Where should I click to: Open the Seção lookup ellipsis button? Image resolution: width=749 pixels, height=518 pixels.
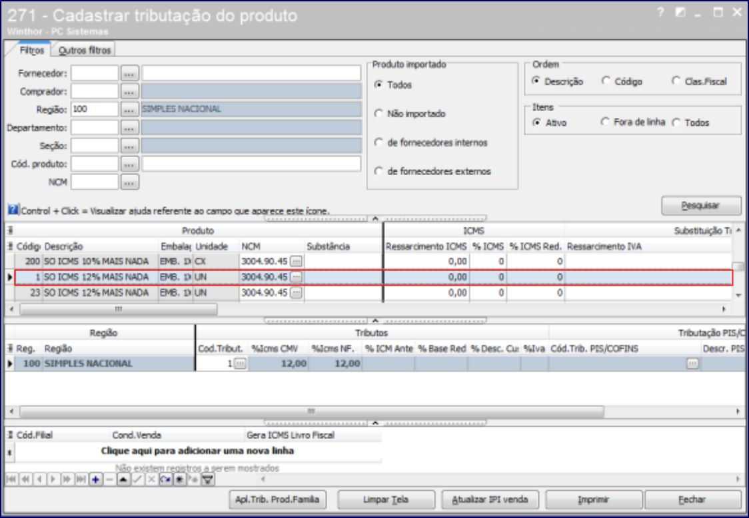tap(129, 146)
